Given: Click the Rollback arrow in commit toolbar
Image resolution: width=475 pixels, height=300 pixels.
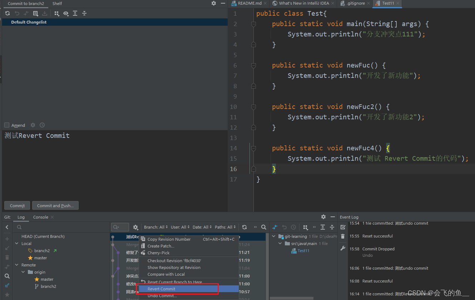Looking at the screenshot, I should pos(17,14).
